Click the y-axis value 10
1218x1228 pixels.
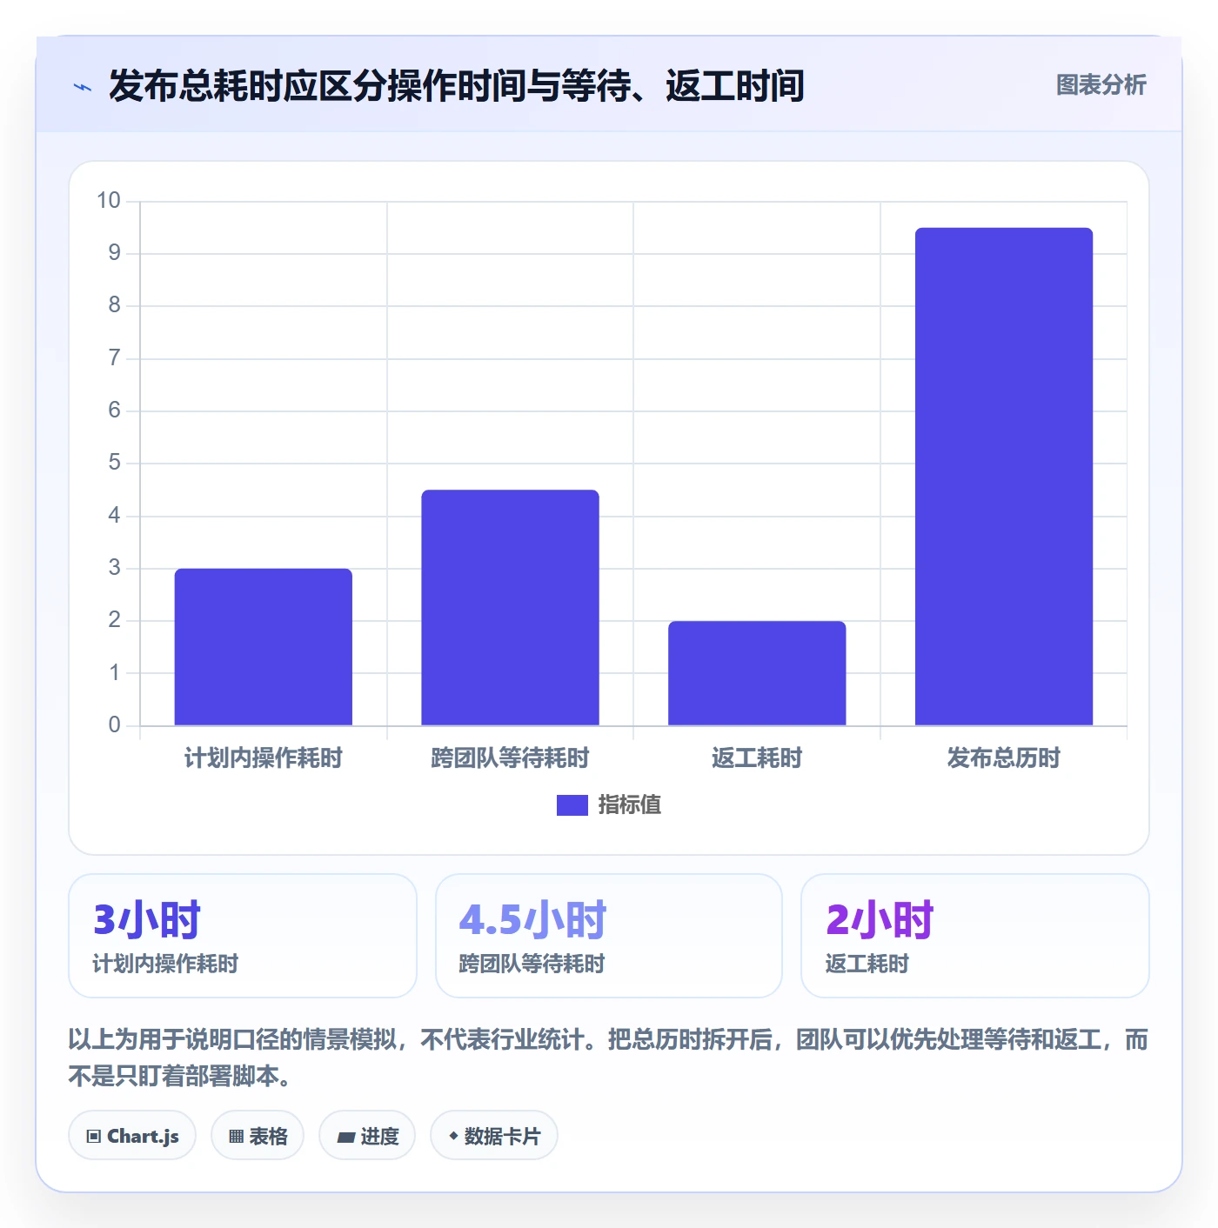[x=109, y=201]
